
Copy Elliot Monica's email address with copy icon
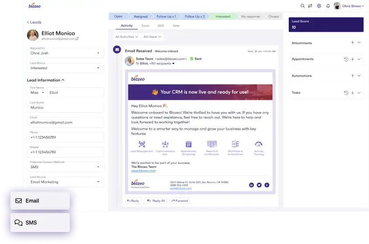[77, 39]
